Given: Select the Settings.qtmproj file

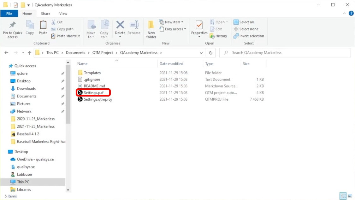Looking at the screenshot, I should click(x=98, y=99).
